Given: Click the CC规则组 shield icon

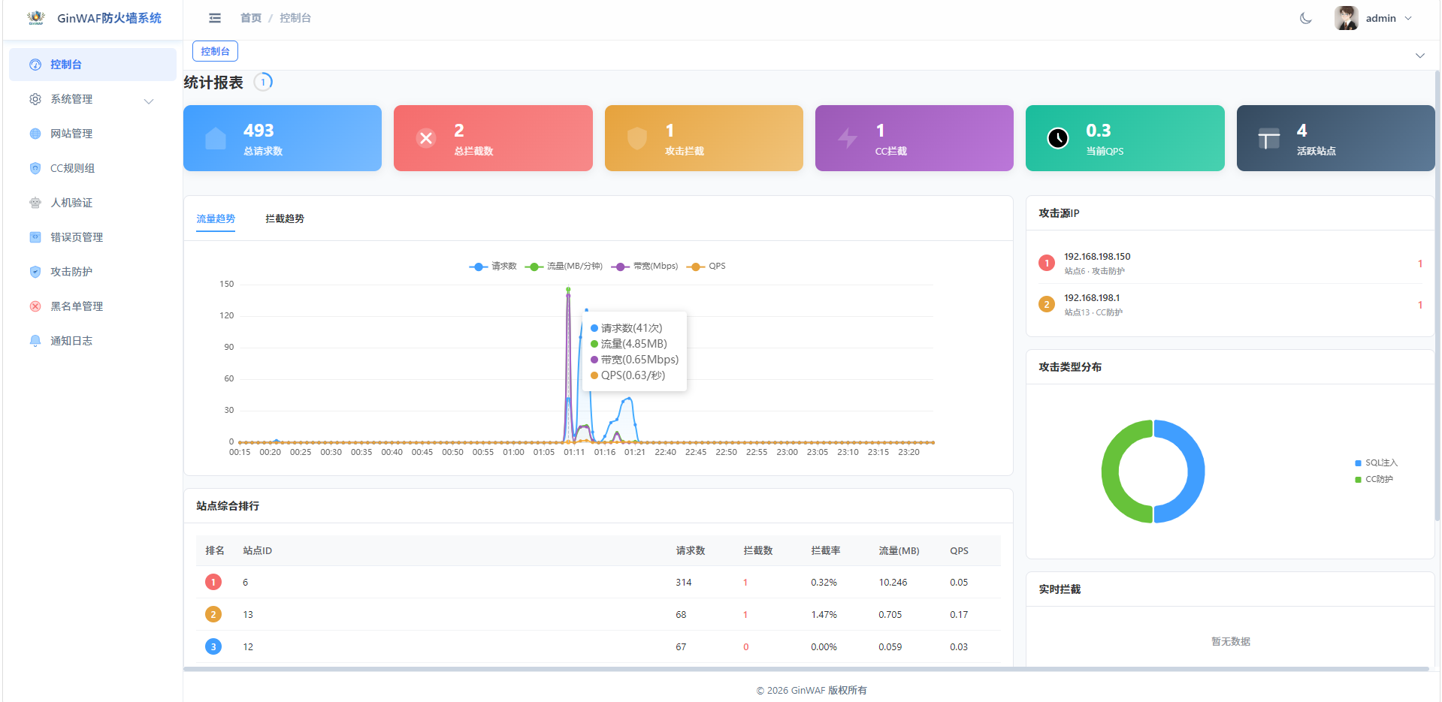Looking at the screenshot, I should (x=35, y=168).
